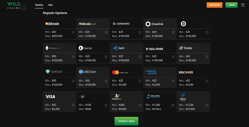Open American Express info icon

click(x=173, y=81)
